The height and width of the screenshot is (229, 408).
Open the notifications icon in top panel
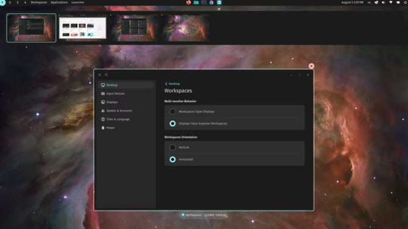point(398,2)
